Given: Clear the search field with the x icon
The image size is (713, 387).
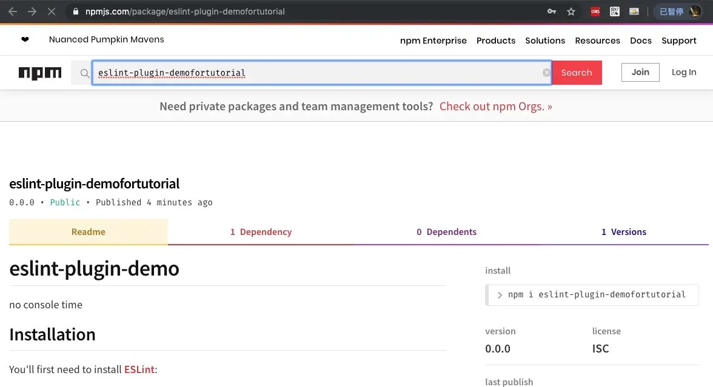Looking at the screenshot, I should (546, 73).
